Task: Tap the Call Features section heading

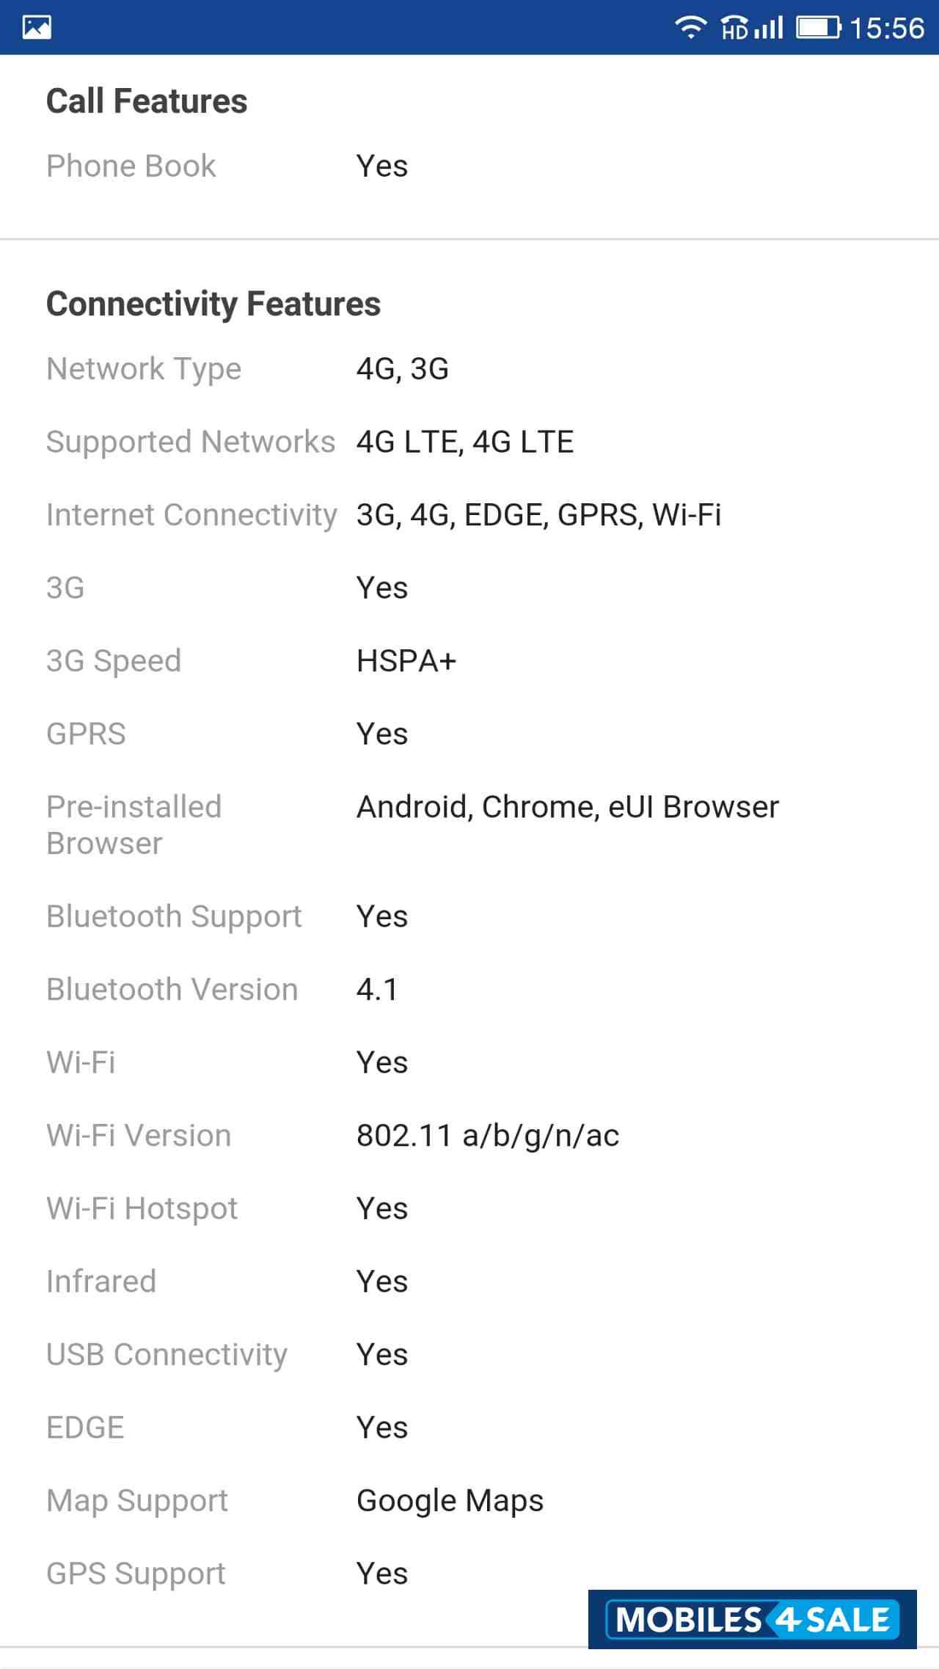Action: point(147,101)
